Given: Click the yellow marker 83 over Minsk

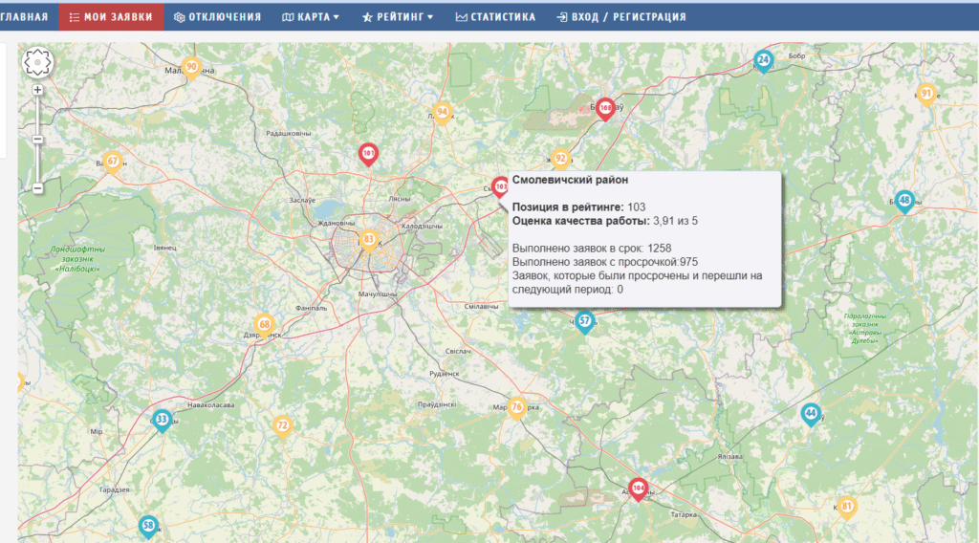Looking at the screenshot, I should point(369,239).
